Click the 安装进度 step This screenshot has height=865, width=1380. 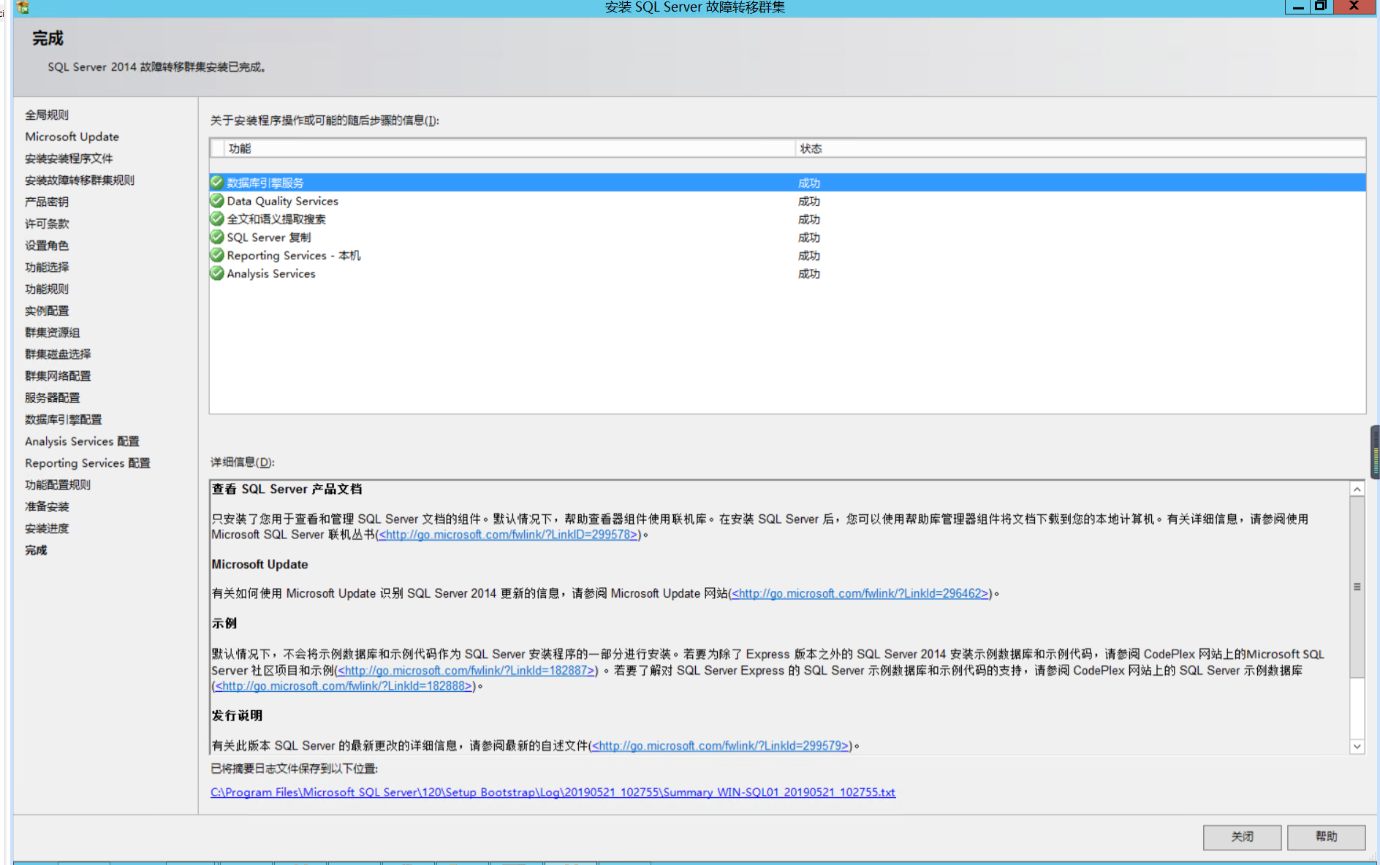pyautogui.click(x=47, y=529)
